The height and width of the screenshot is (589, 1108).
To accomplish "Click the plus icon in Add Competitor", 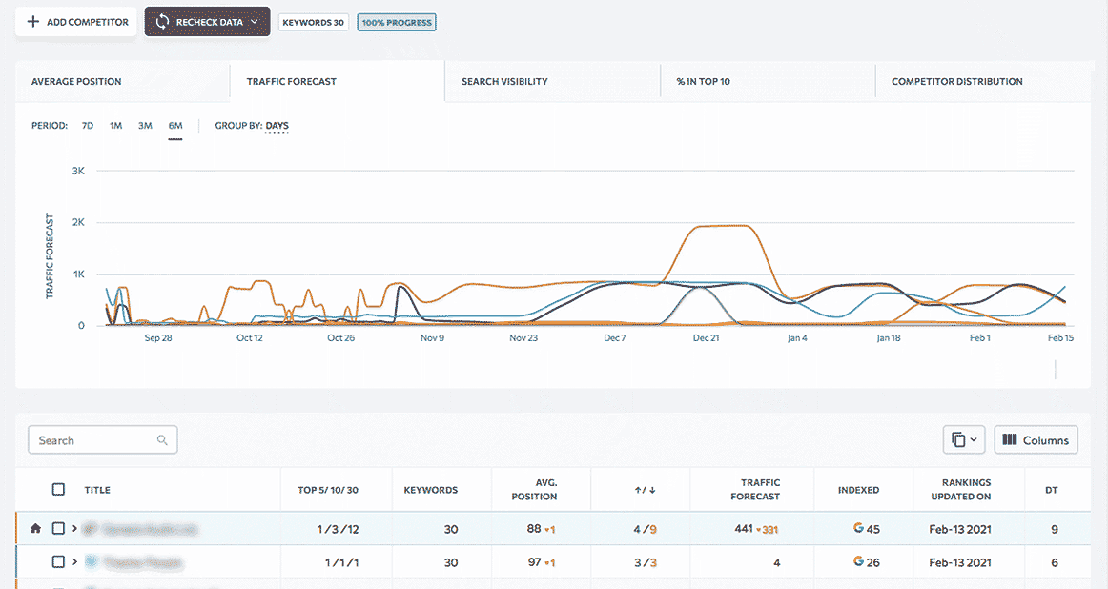I will point(33,22).
